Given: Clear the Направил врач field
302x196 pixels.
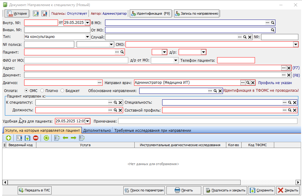Looking at the screenshot, I should click(x=253, y=83).
